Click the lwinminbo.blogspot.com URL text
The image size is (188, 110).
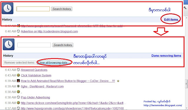click(163, 105)
